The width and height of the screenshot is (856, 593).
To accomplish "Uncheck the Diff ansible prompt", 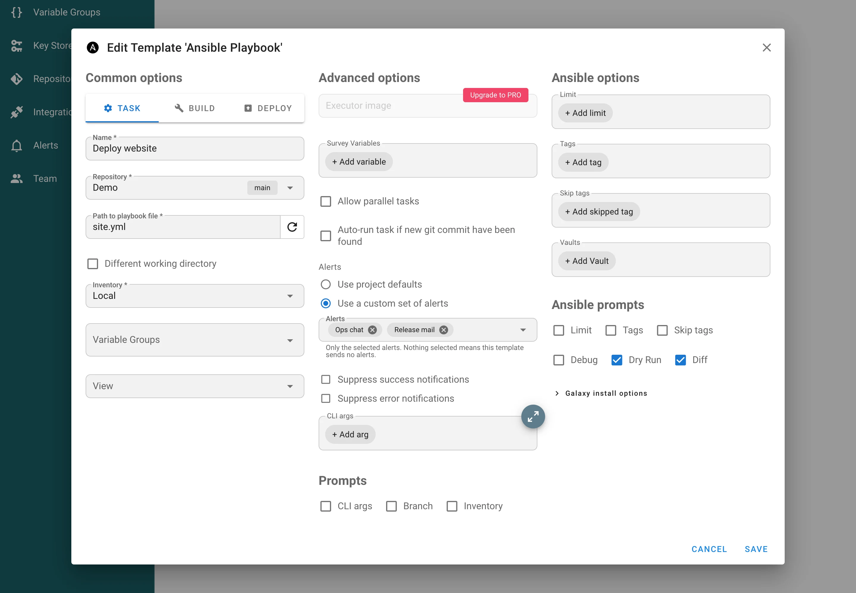I will click(x=680, y=360).
